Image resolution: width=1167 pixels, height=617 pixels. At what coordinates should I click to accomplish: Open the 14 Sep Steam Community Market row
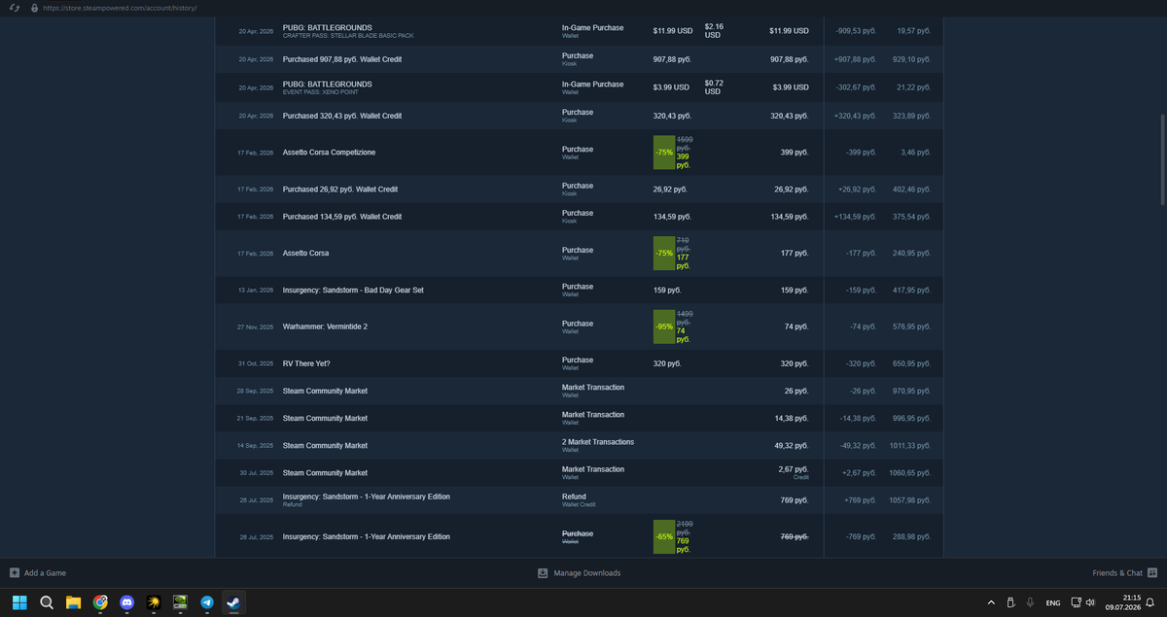point(580,445)
